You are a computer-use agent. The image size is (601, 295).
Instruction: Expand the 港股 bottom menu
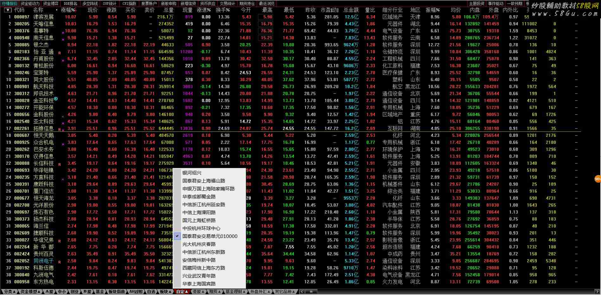[x=199, y=292]
